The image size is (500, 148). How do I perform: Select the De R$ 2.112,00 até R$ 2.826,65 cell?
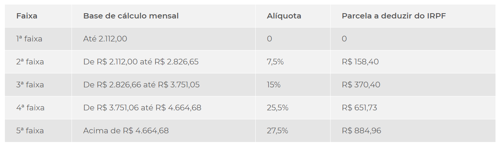coord(141,62)
